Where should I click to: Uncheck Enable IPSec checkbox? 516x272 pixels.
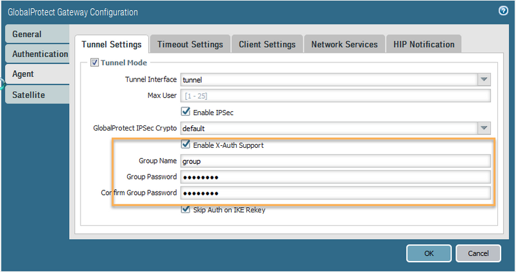tap(186, 112)
